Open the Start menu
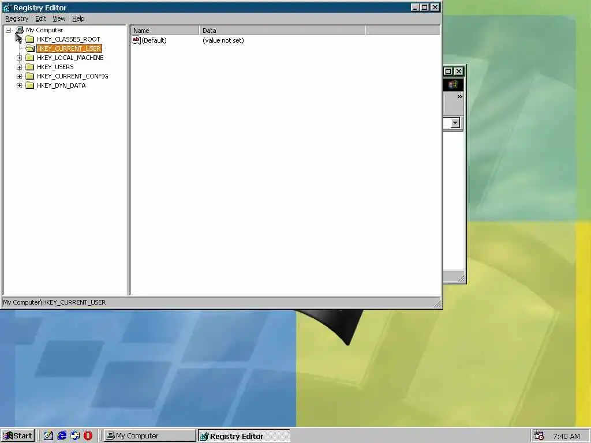This screenshot has height=443, width=591. [x=18, y=436]
